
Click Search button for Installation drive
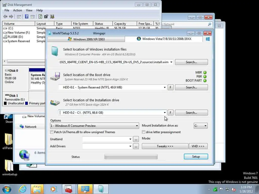click(x=191, y=113)
